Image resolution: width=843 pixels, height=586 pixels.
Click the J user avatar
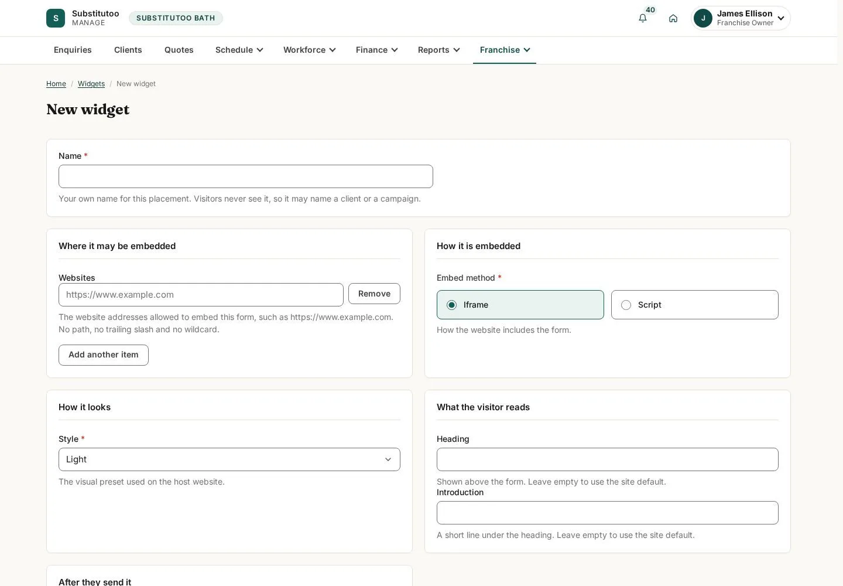click(703, 18)
